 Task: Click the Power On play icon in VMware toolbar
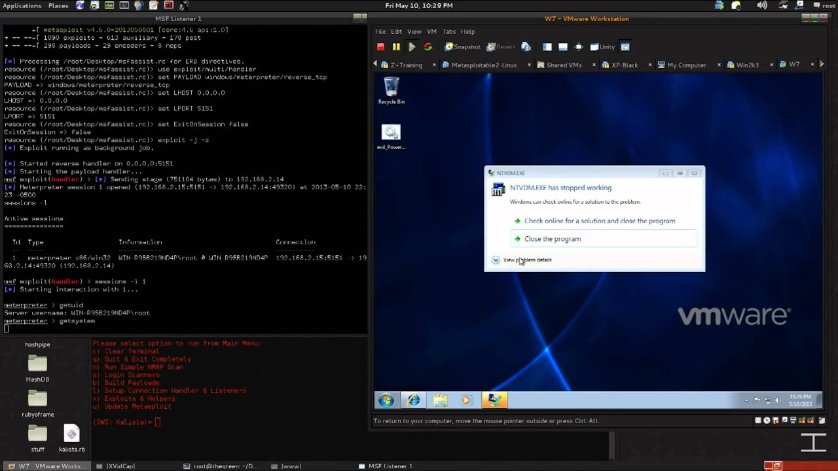[412, 46]
